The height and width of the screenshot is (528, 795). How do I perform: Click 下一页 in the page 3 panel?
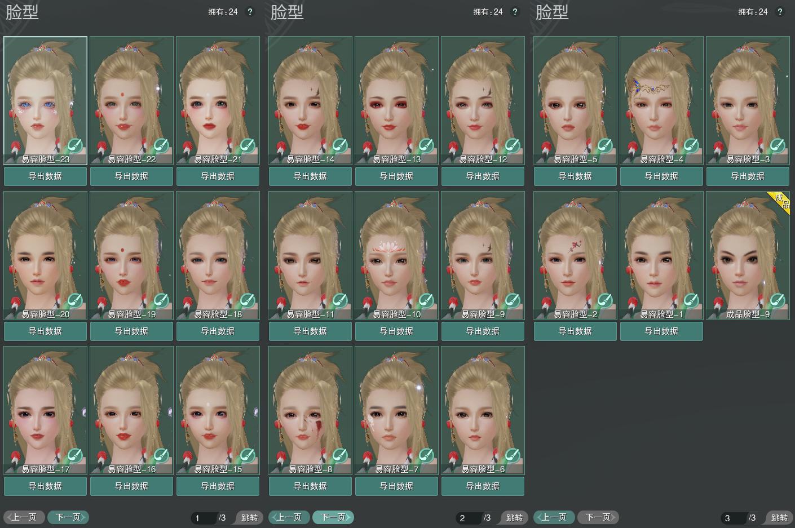tap(598, 517)
